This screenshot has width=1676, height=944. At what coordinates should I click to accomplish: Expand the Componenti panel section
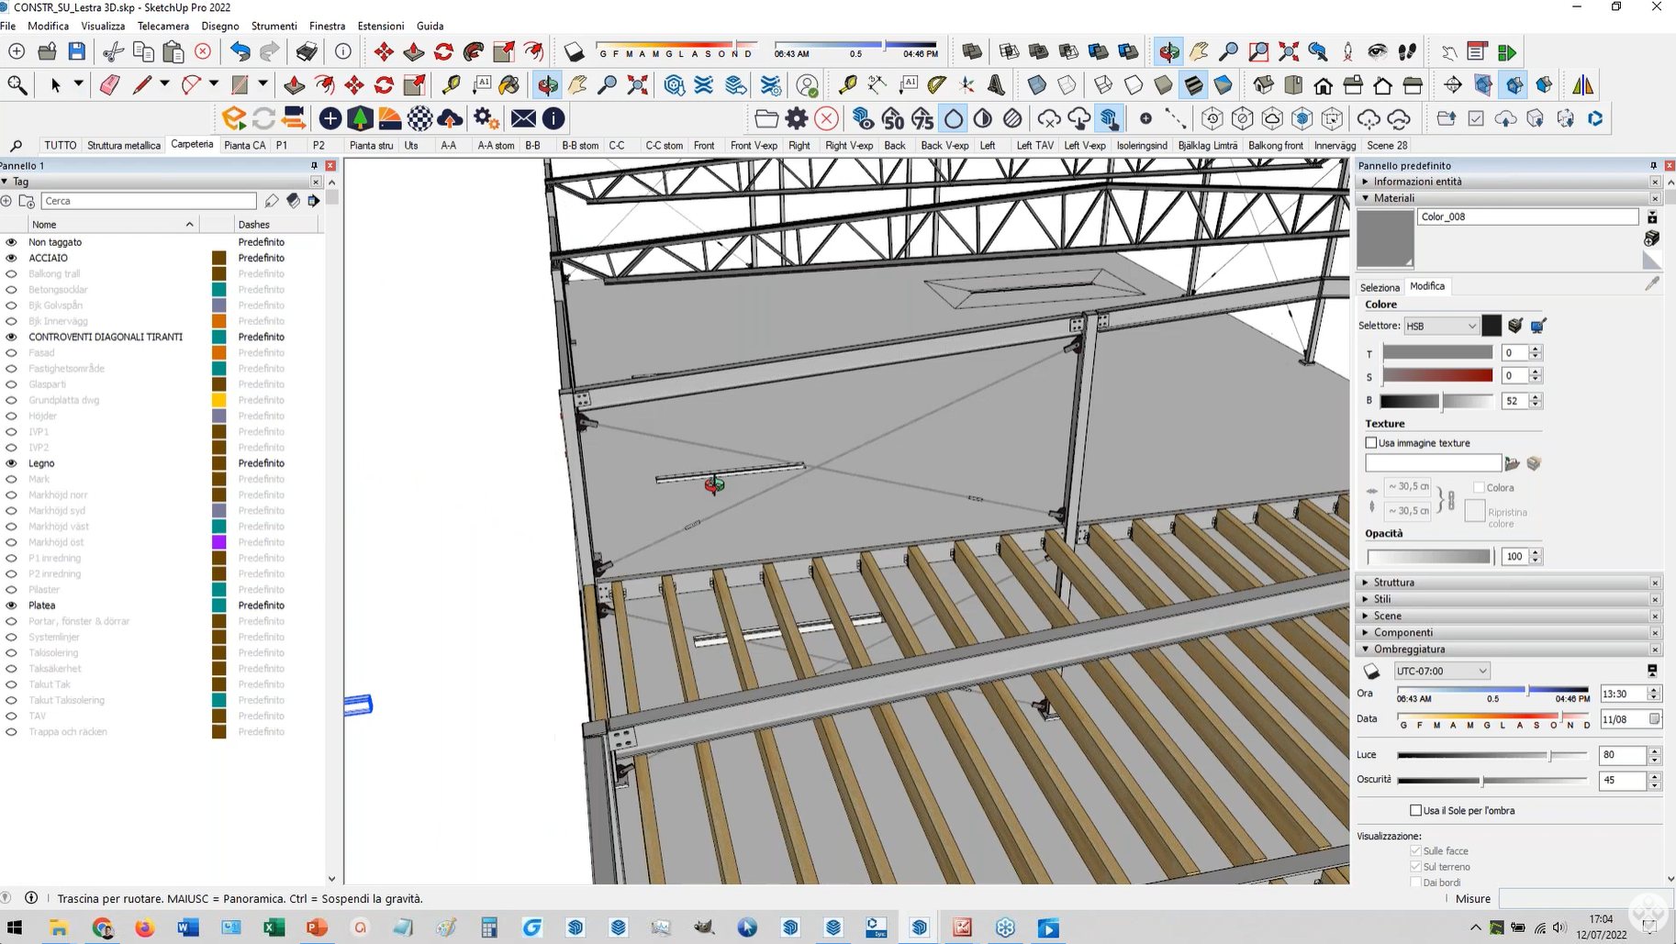1402,632
